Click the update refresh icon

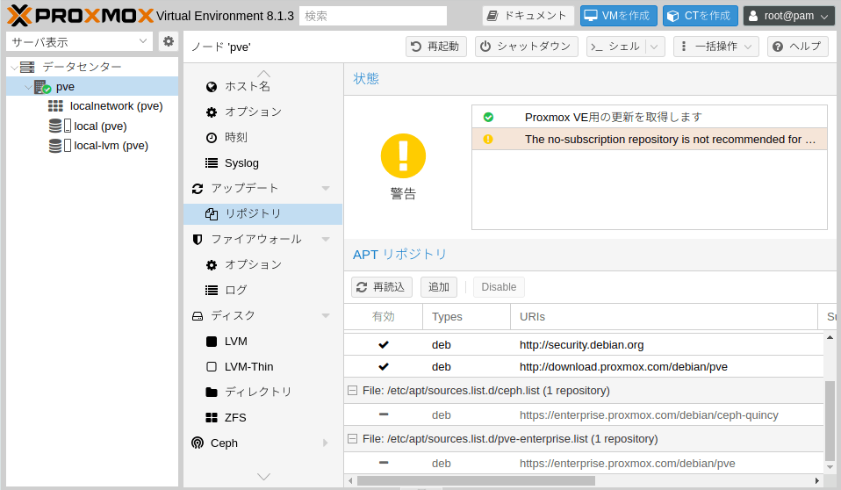point(198,189)
